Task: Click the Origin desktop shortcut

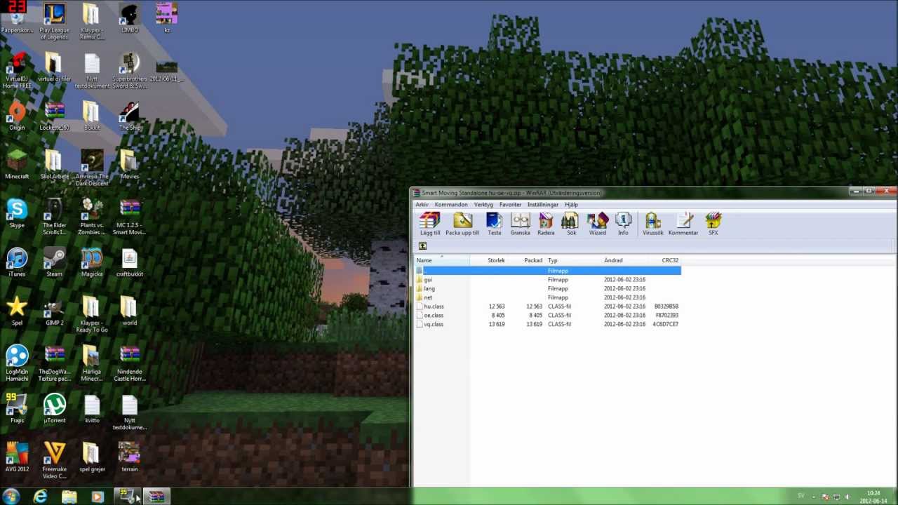Action: tap(17, 116)
